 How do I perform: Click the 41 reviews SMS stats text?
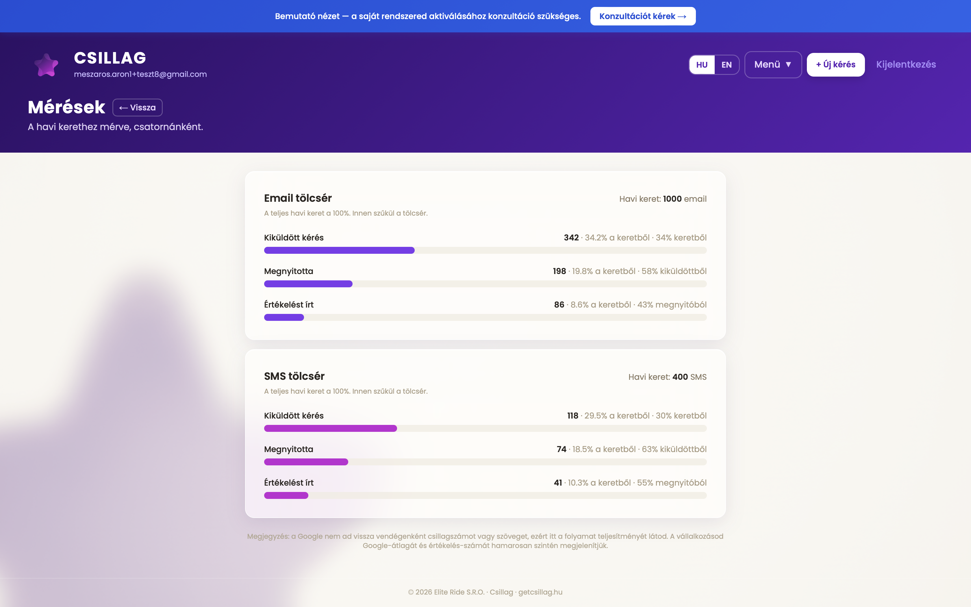point(630,483)
